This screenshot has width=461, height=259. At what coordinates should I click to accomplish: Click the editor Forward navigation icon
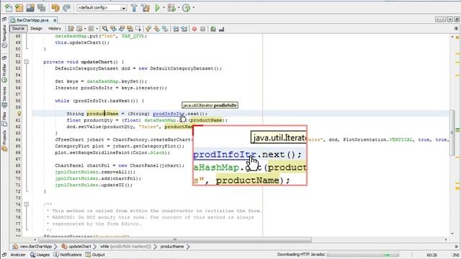coord(91,29)
